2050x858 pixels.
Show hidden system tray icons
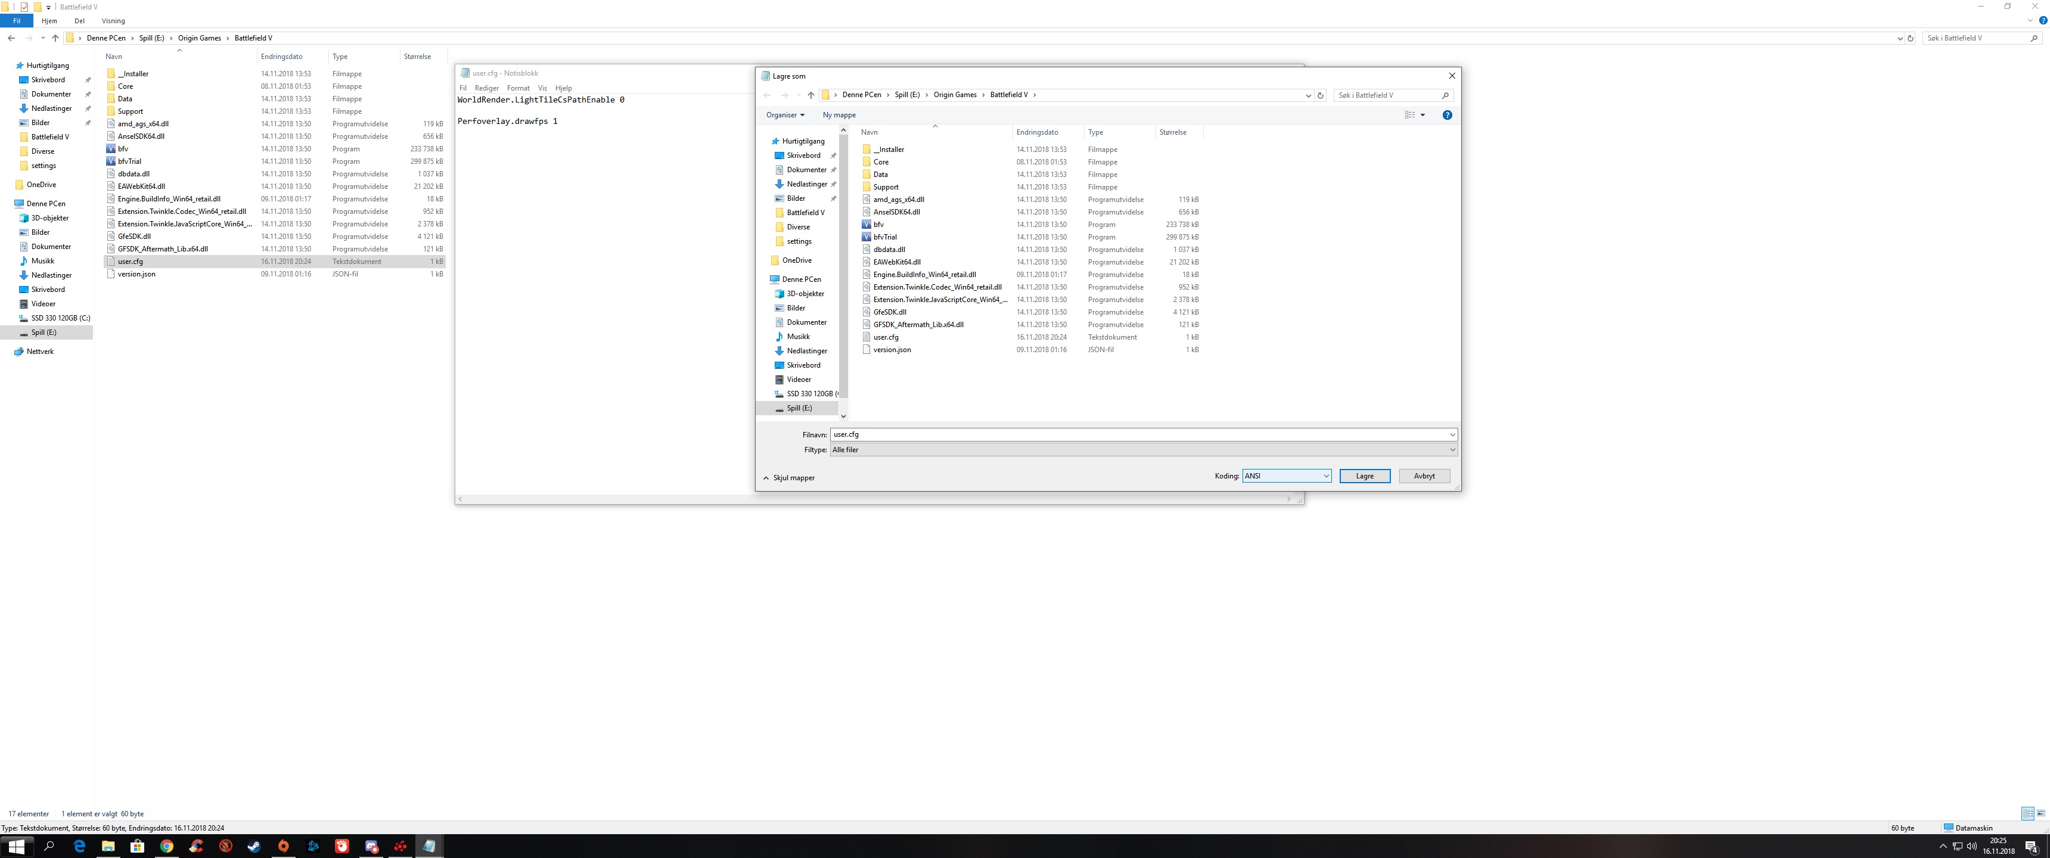coord(1943,846)
